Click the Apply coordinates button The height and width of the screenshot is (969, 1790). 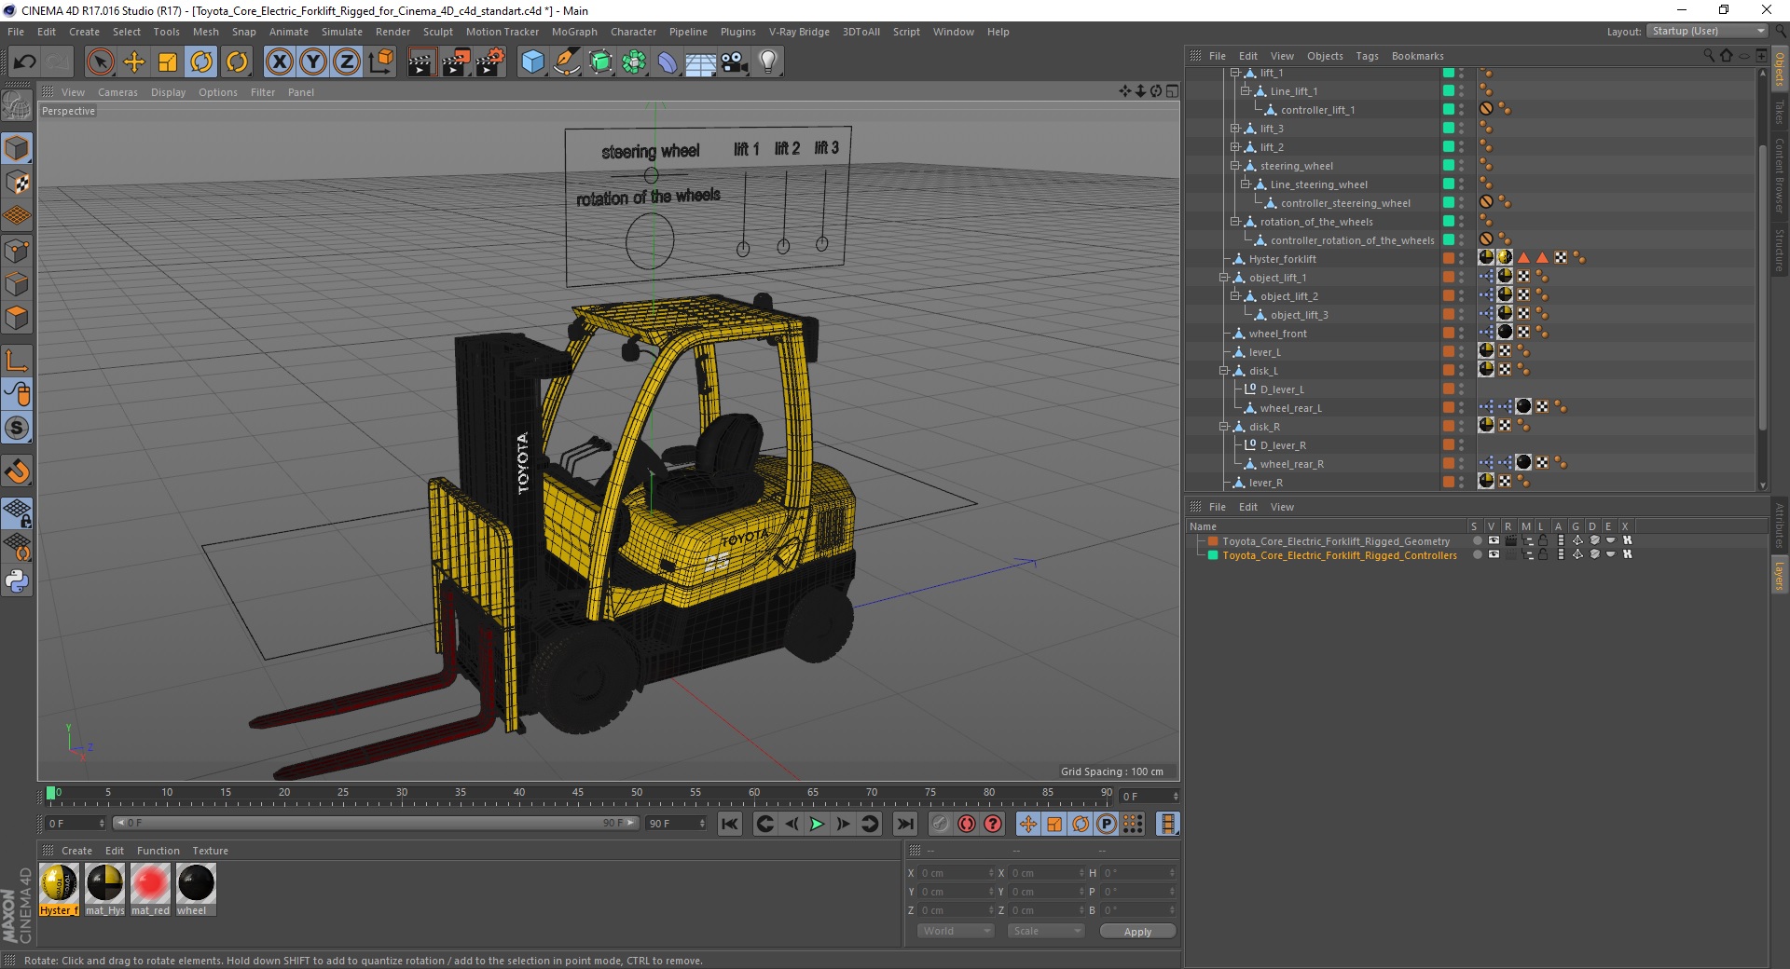pos(1137,932)
